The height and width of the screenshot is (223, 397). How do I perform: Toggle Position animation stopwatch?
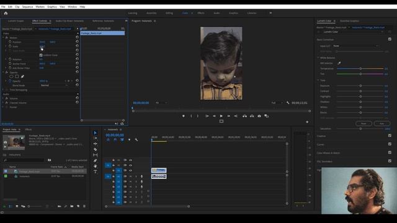coord(10,42)
